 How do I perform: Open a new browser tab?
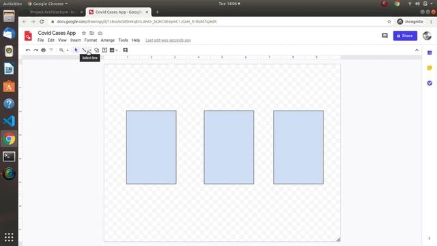coord(157,12)
